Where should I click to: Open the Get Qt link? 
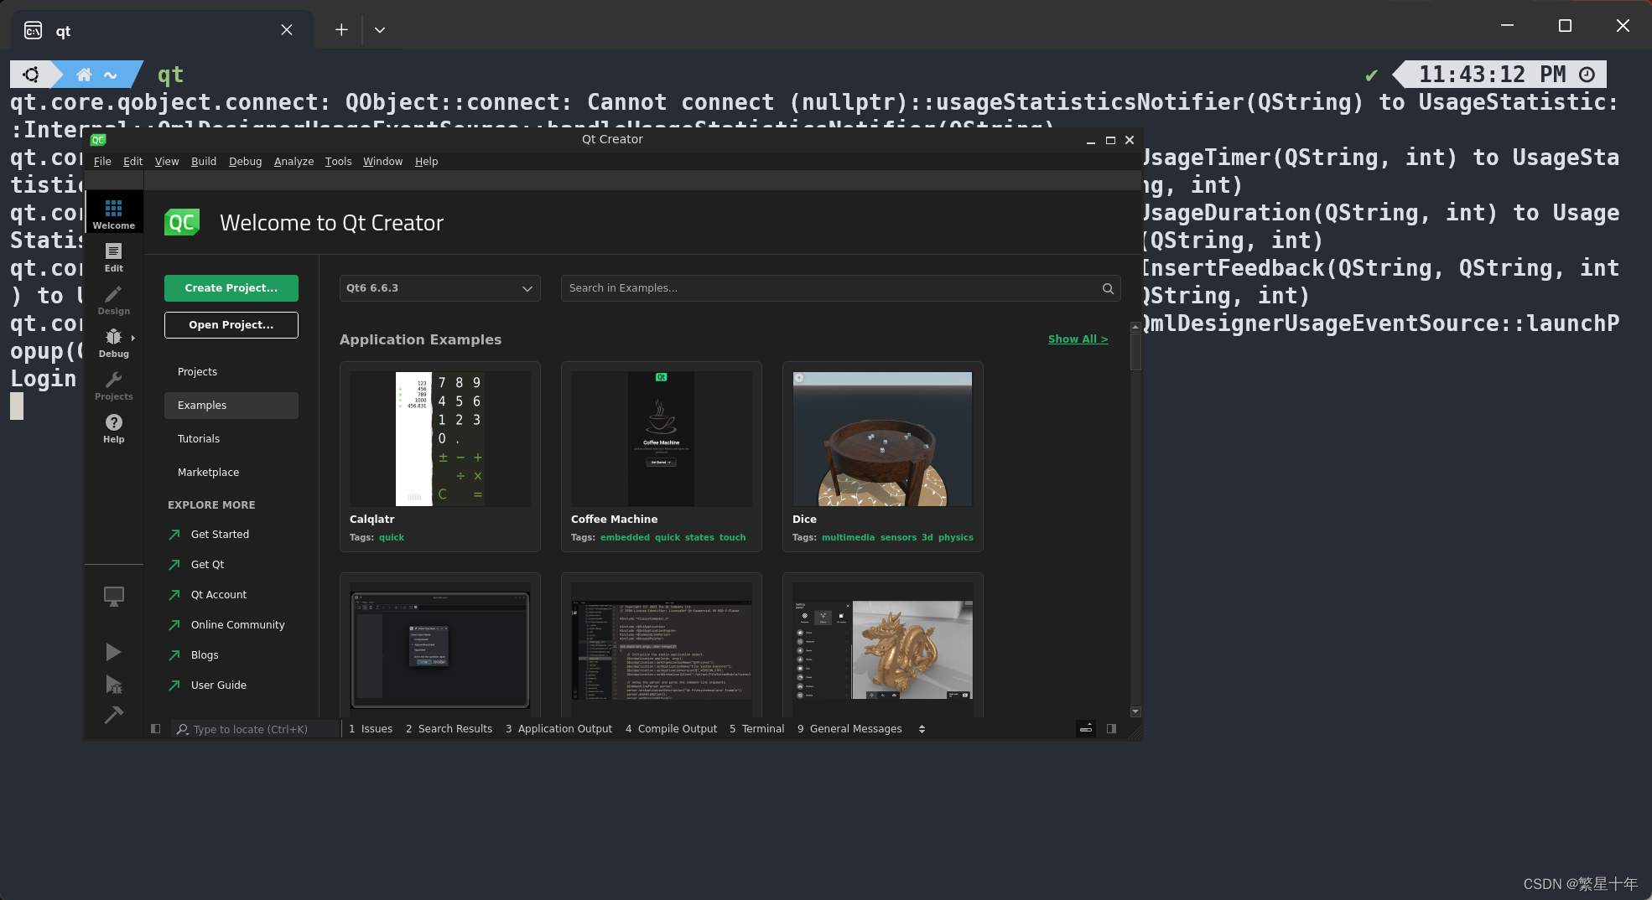click(207, 565)
